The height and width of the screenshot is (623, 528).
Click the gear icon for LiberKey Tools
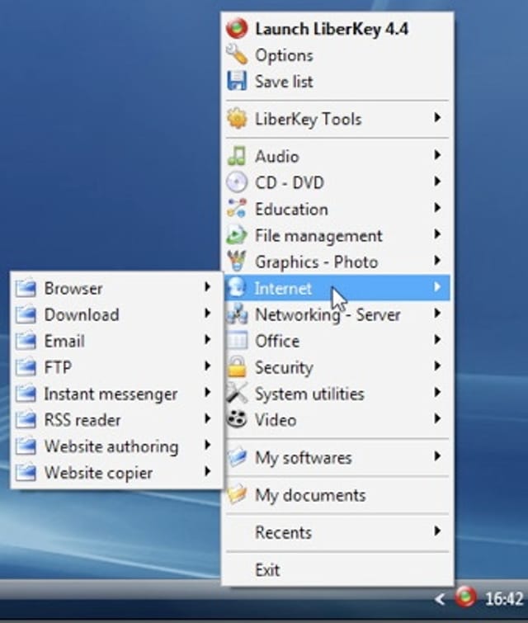(237, 118)
